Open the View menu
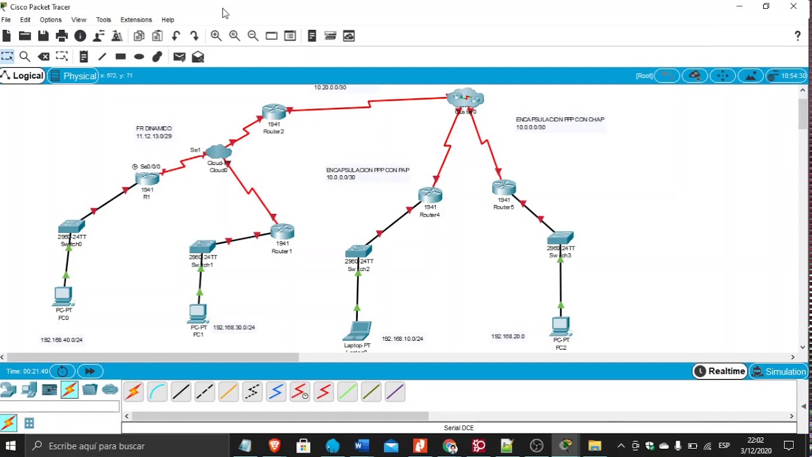The height and width of the screenshot is (457, 812). [x=79, y=20]
